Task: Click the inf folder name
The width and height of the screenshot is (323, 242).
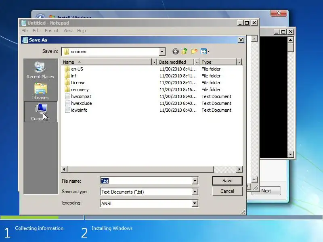Action: pos(74,76)
